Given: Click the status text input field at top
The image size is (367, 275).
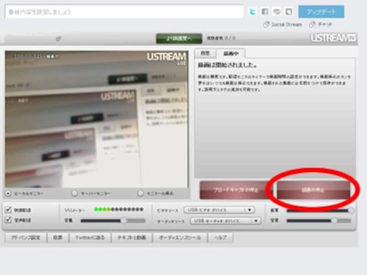Looking at the screenshot, I should pos(124,12).
